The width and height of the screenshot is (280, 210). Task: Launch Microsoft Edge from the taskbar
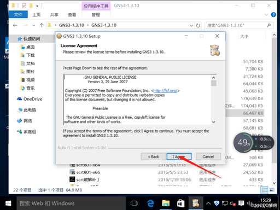(150, 203)
